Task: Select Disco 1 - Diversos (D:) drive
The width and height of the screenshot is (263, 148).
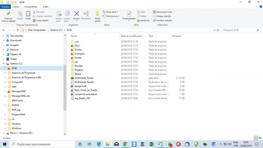Action: [21, 133]
